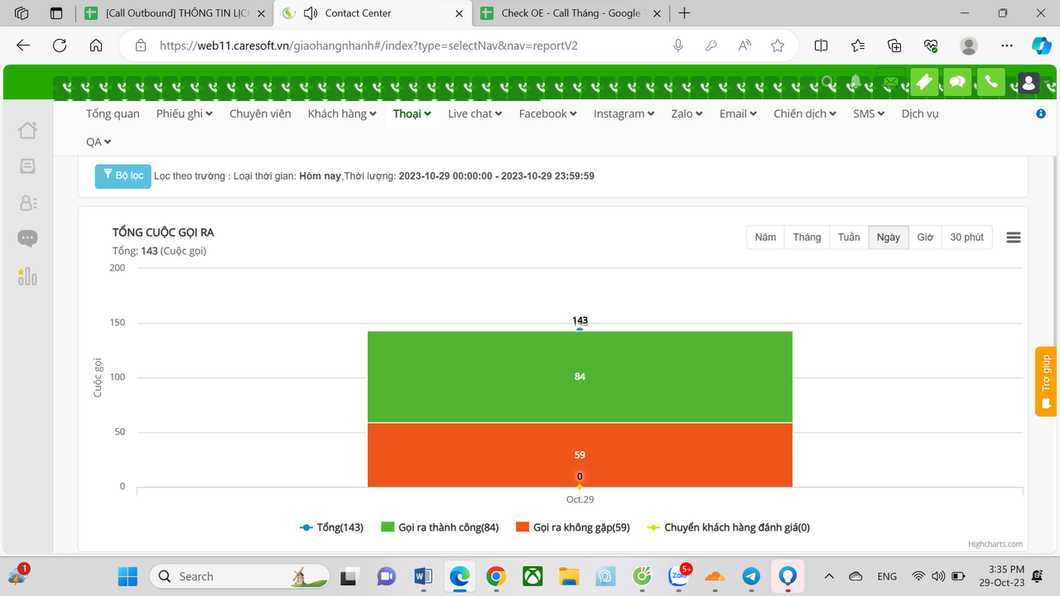Image resolution: width=1060 pixels, height=596 pixels.
Task: Open the Edge split screen button
Action: click(x=821, y=46)
